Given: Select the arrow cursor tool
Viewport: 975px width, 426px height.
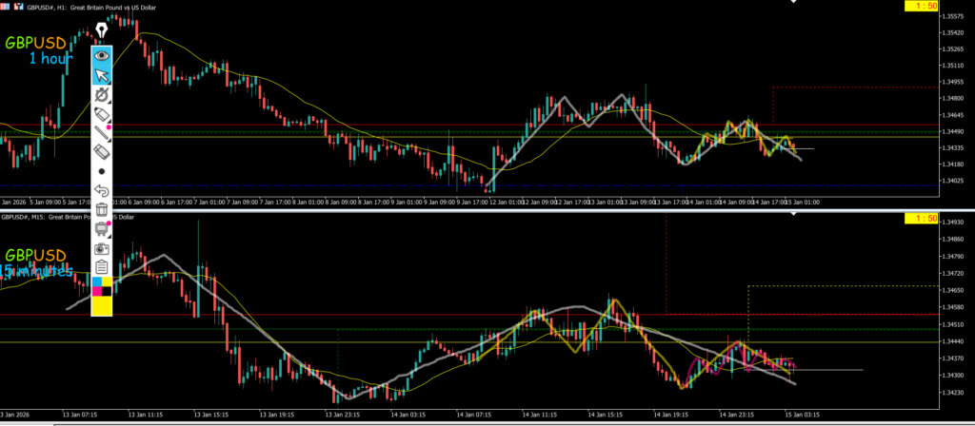Looking at the screenshot, I should coord(102,75).
